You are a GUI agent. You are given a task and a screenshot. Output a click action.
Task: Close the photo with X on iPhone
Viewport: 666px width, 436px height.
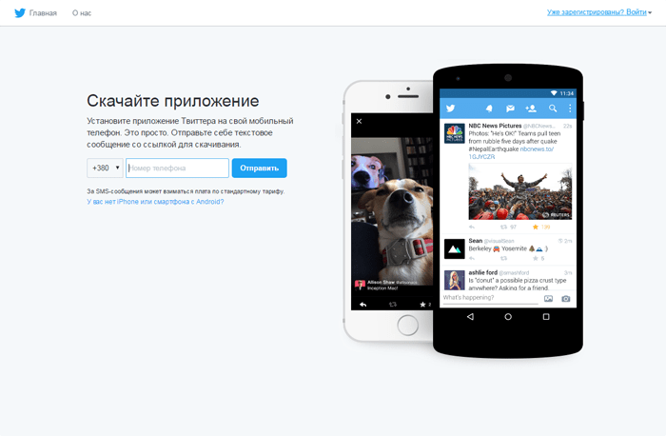pyautogui.click(x=359, y=122)
